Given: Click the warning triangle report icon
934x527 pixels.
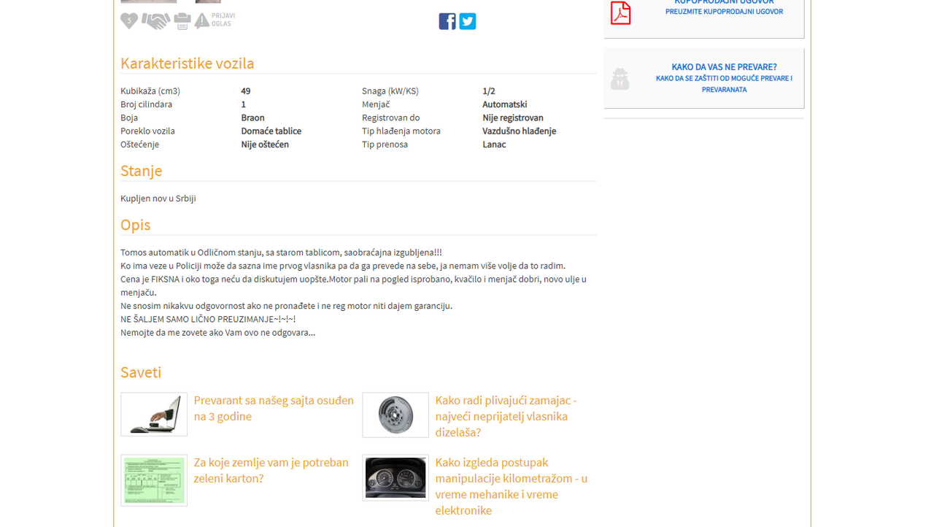Looking at the screenshot, I should point(202,20).
